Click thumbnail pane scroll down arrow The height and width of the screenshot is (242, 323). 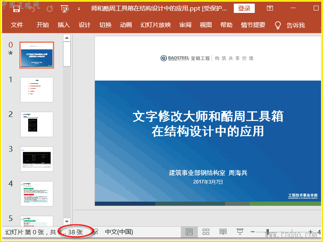[67, 221]
